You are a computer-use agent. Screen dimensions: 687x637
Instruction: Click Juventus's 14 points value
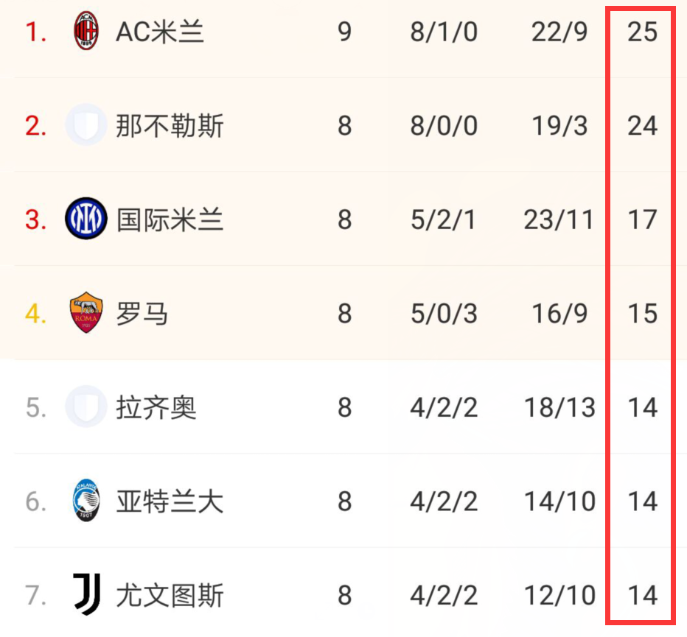pyautogui.click(x=642, y=596)
